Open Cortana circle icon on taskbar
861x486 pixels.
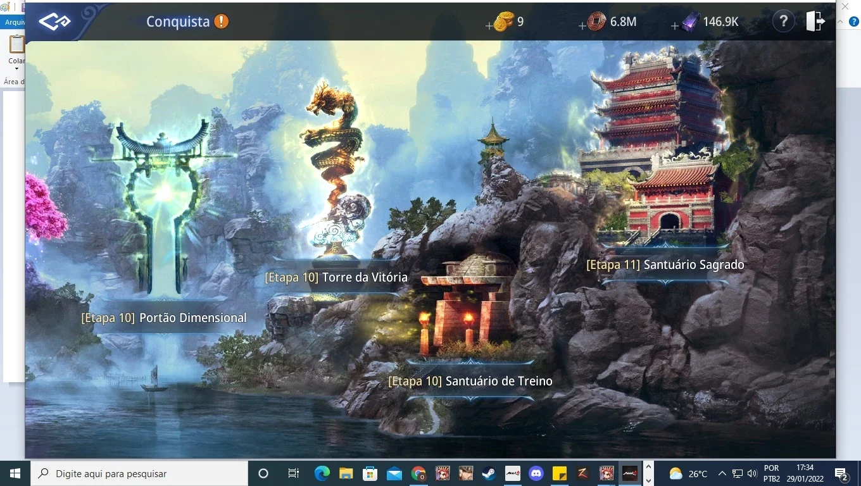click(263, 473)
